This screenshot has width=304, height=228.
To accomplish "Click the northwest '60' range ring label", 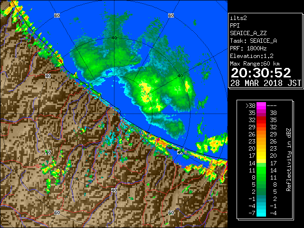I will [x=57, y=15].
